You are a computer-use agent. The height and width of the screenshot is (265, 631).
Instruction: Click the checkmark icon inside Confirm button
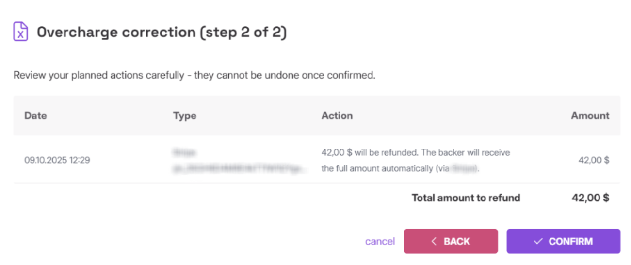(537, 241)
